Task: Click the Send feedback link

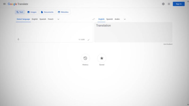Action: pos(168,44)
